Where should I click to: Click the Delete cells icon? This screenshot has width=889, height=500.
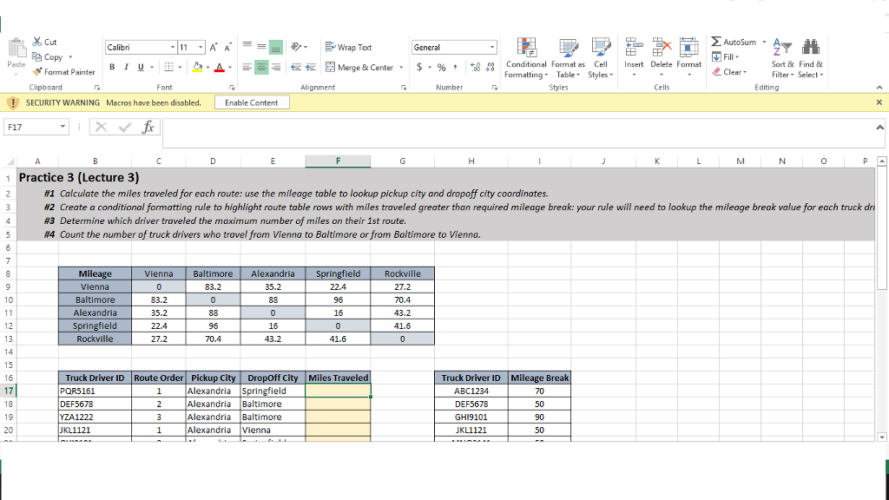click(x=662, y=47)
